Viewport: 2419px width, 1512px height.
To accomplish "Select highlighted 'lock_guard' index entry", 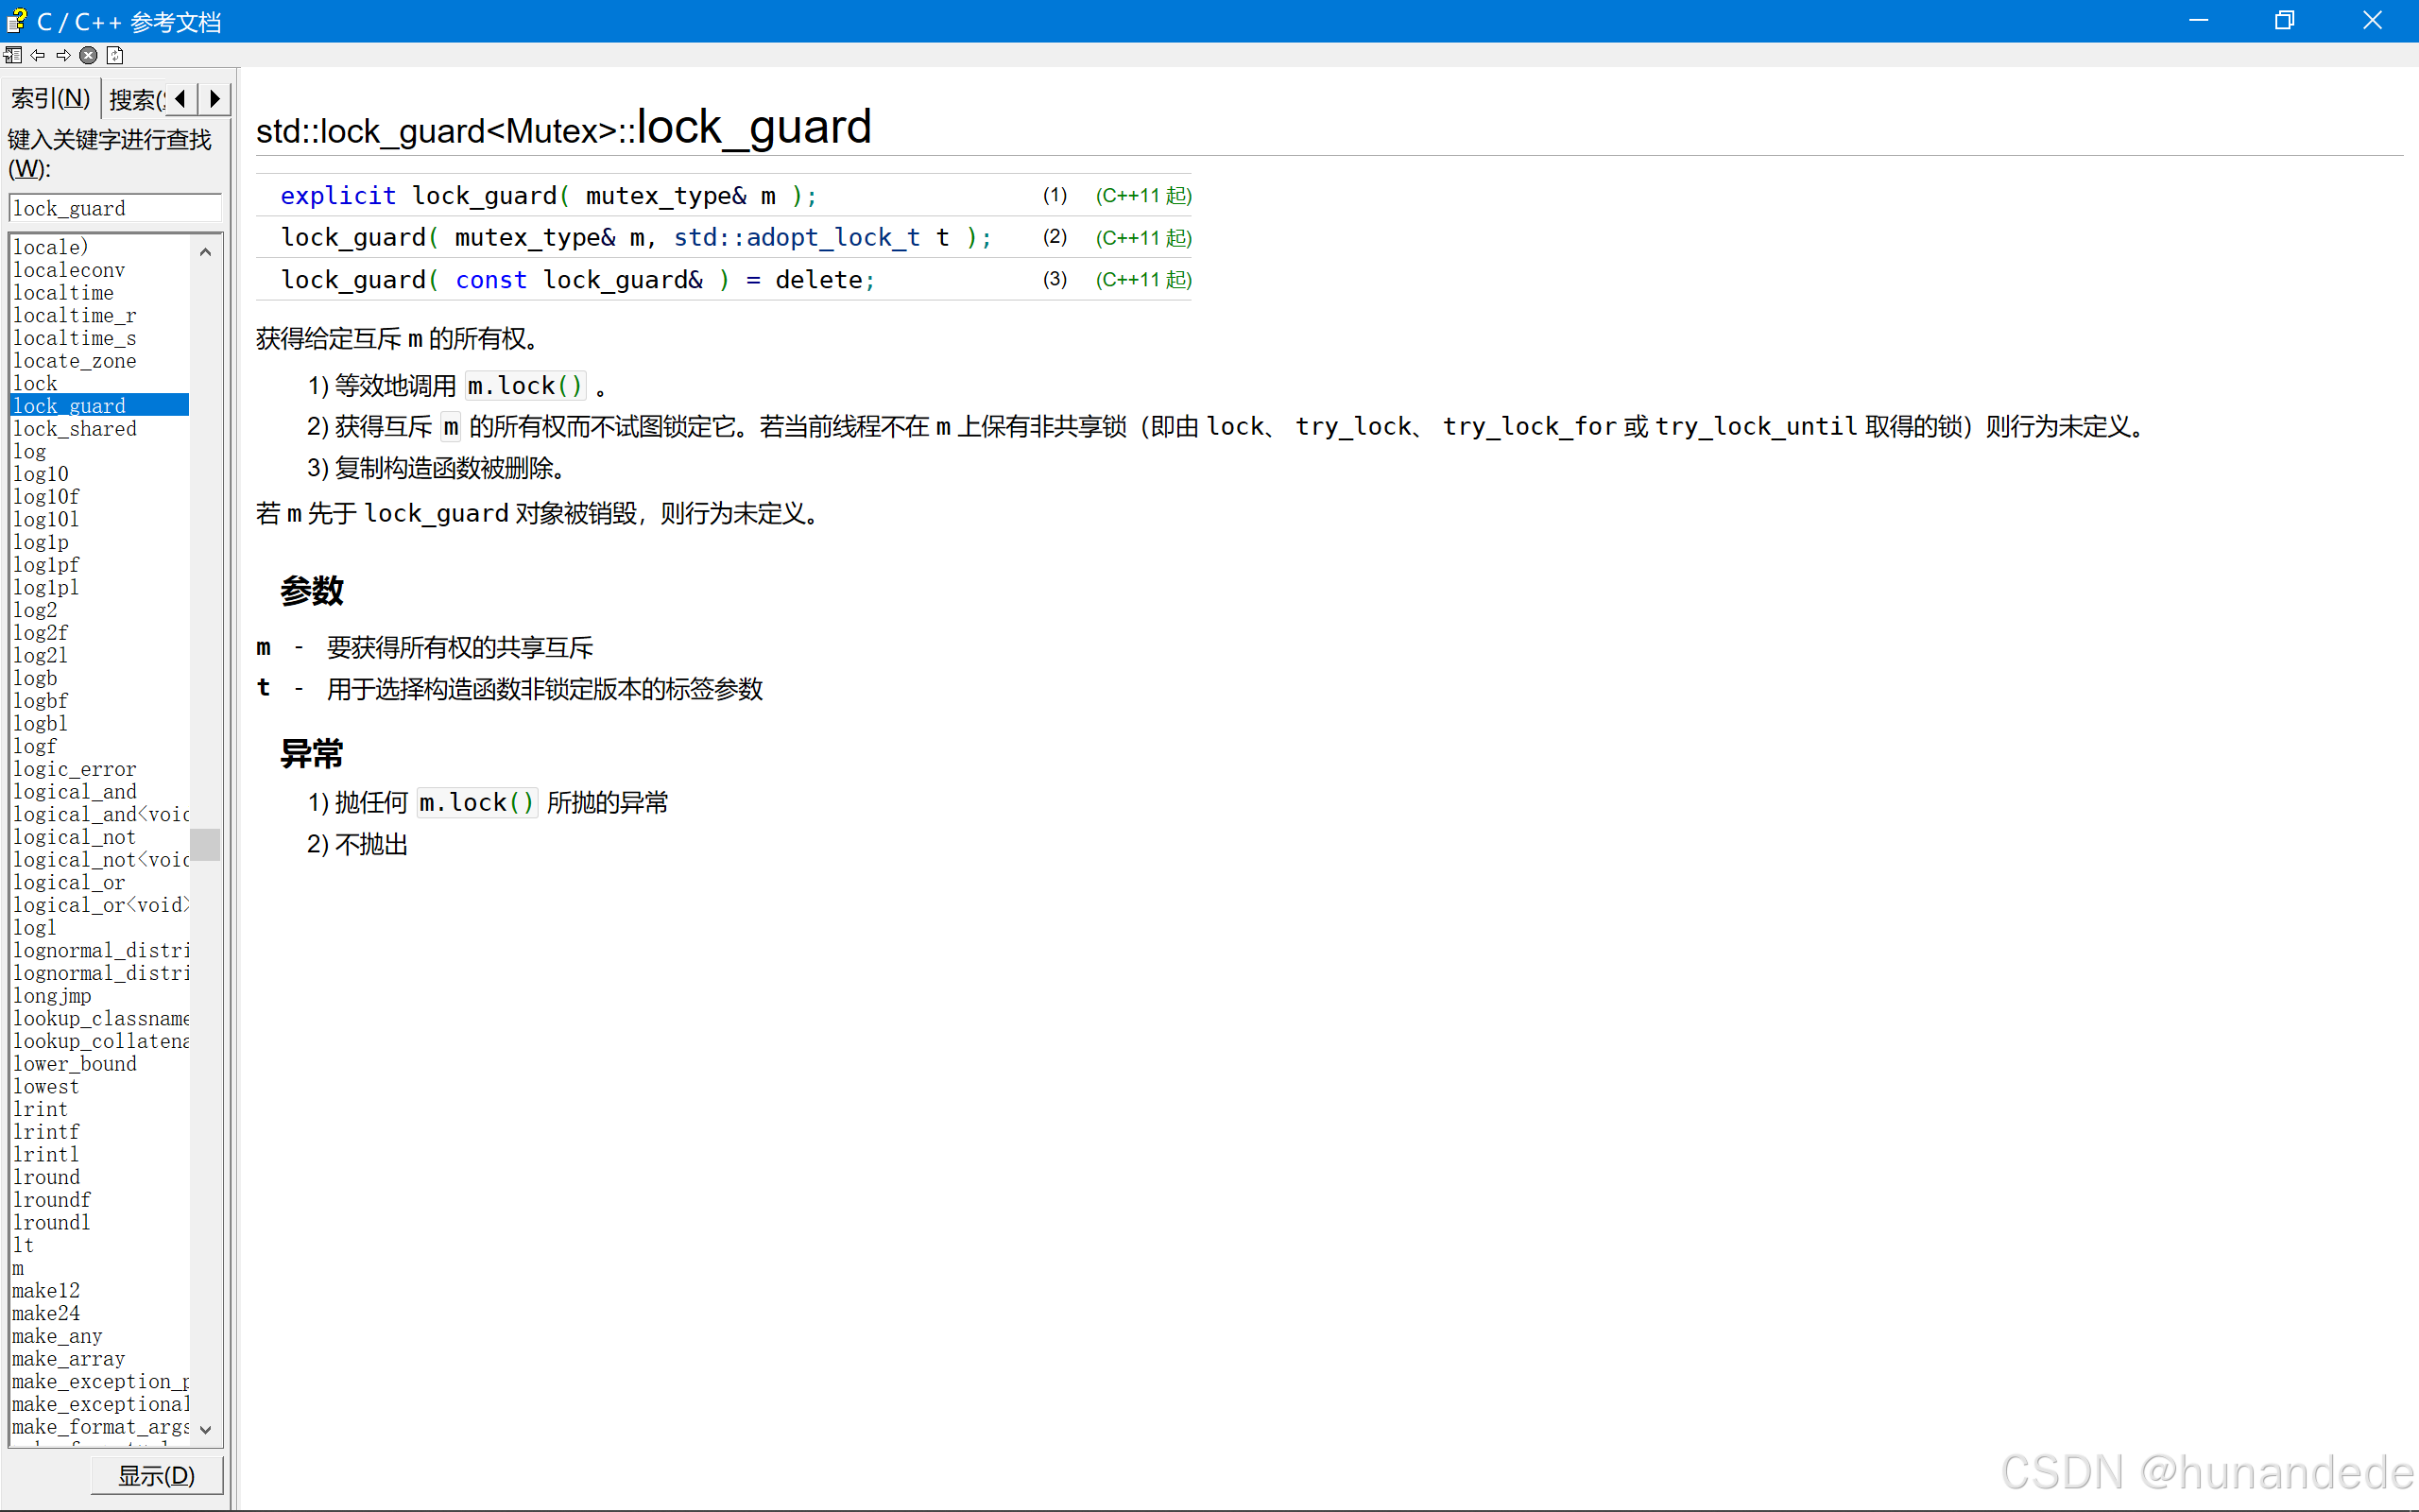I will (99, 406).
